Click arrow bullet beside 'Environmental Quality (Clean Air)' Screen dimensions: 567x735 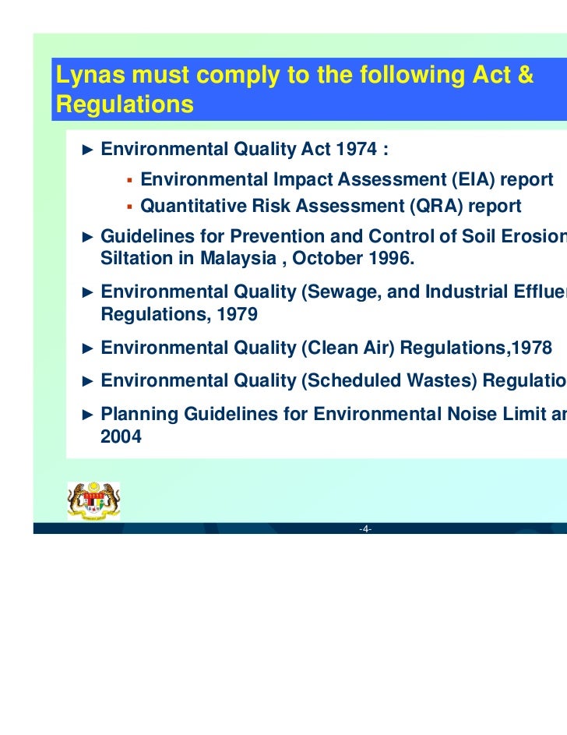(87, 348)
